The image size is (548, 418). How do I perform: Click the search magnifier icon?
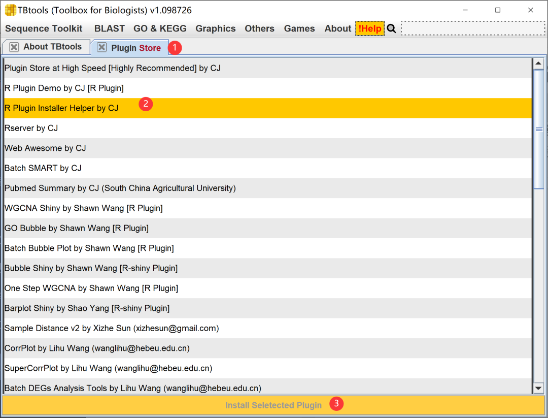coord(391,28)
